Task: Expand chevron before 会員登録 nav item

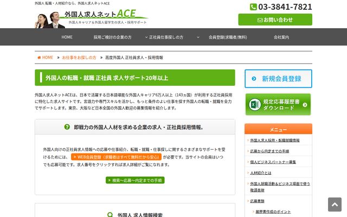Action: tap(198, 37)
